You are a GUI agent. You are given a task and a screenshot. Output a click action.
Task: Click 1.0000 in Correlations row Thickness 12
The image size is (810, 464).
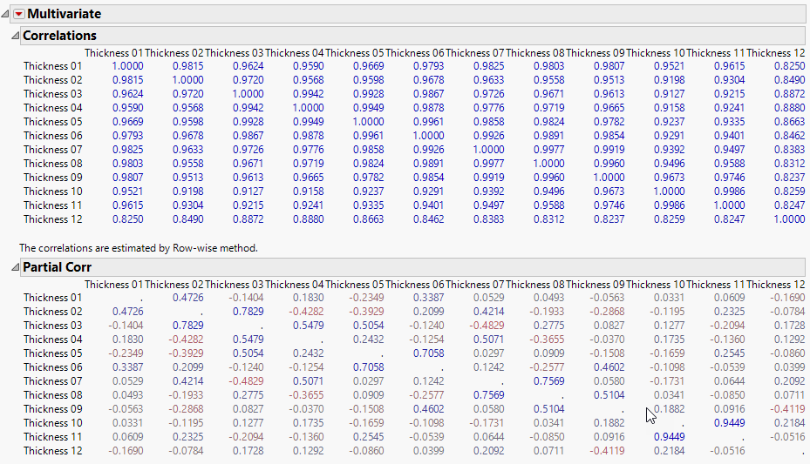point(789,219)
